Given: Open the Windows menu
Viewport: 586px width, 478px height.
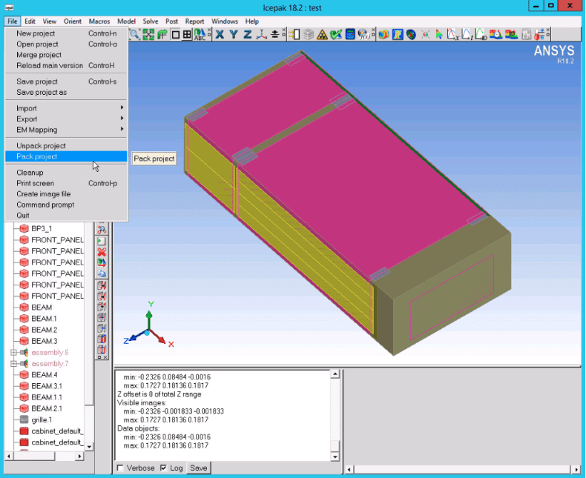Looking at the screenshot, I should click(225, 21).
